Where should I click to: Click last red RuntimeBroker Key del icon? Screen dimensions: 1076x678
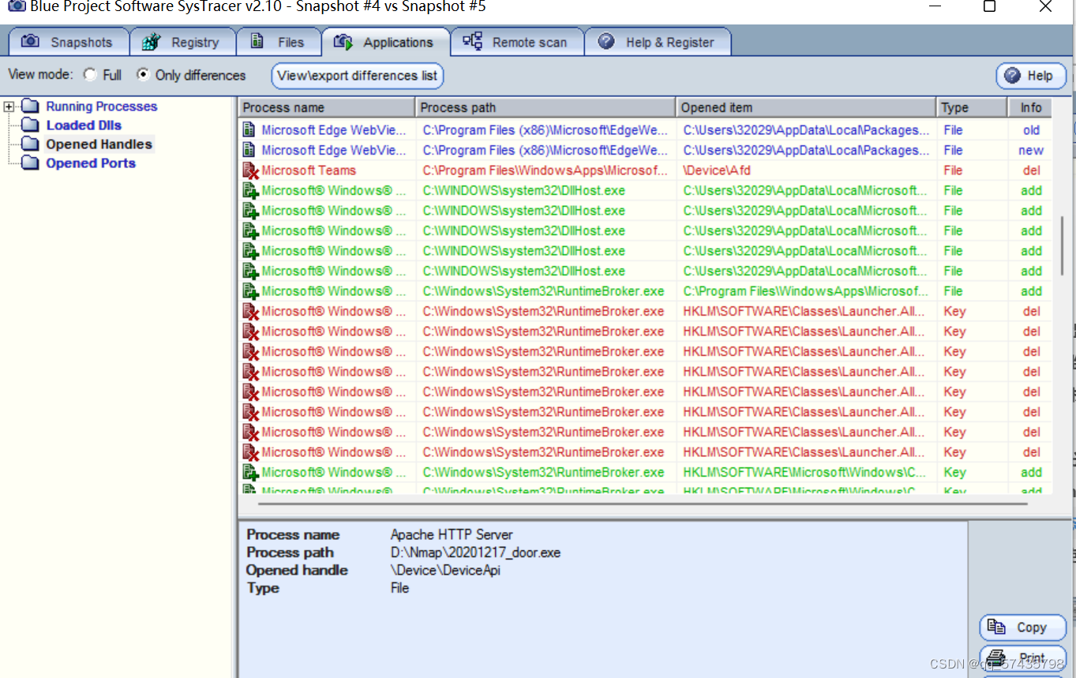(250, 452)
